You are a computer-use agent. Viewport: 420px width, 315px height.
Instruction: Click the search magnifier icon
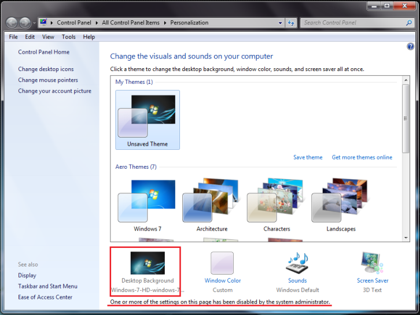(409, 23)
